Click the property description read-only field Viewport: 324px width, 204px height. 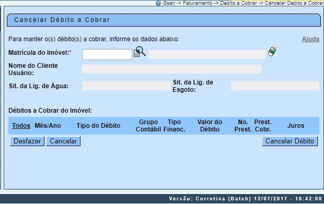(206, 54)
